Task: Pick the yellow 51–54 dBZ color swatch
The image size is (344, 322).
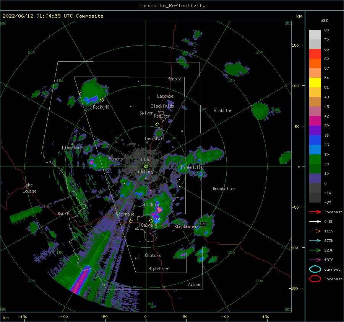Action: (315, 83)
